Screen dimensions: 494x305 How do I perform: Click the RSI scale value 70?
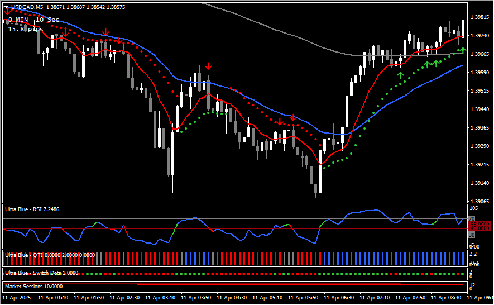(471, 218)
